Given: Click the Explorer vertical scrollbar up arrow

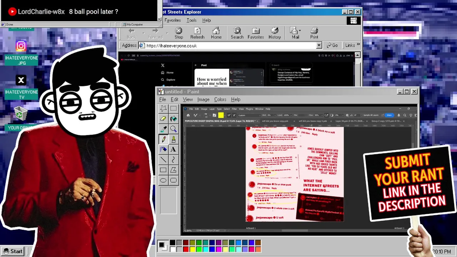Looking at the screenshot, I should pyautogui.click(x=357, y=55).
